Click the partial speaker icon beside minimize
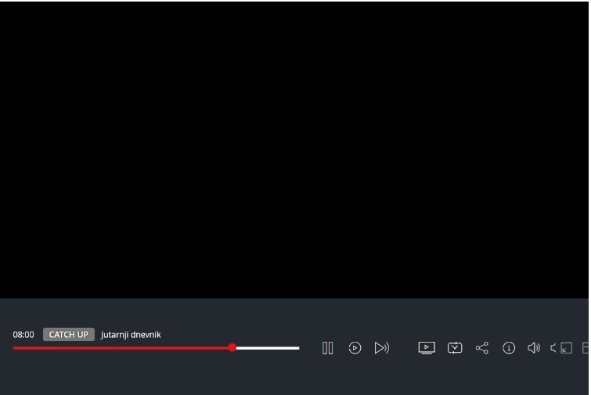This screenshot has width=591, height=395. tap(553, 348)
